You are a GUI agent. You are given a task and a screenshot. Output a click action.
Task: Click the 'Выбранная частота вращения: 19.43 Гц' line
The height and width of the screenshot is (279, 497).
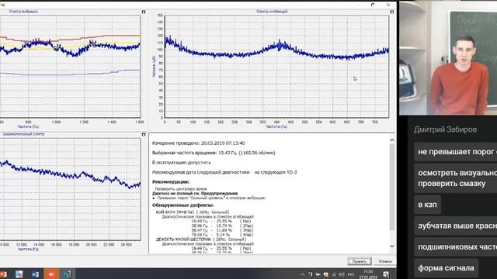[214, 153]
